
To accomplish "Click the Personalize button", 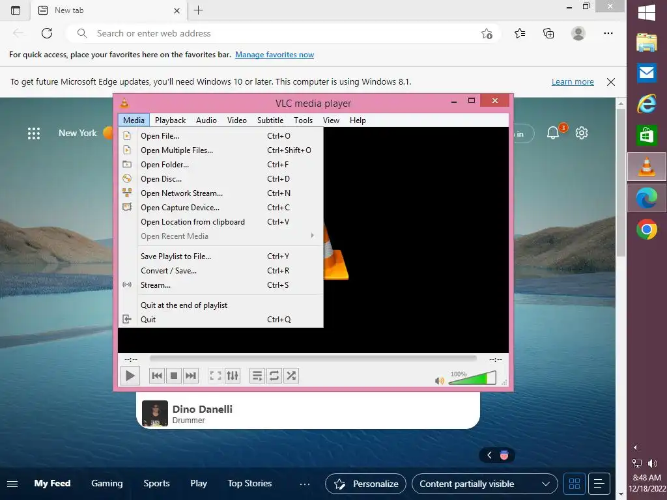I will [x=366, y=484].
